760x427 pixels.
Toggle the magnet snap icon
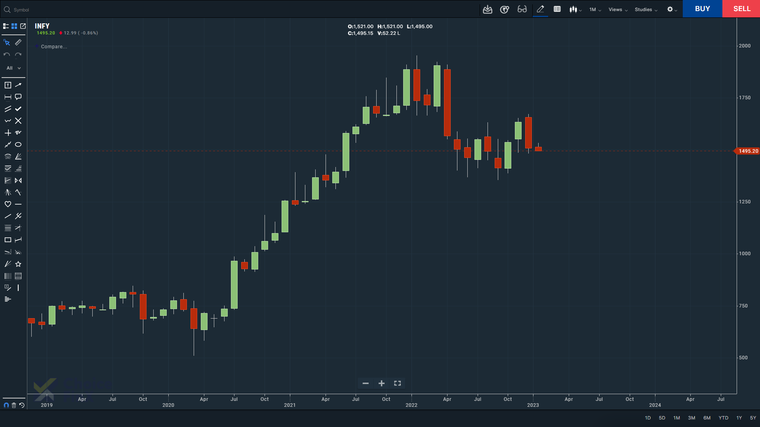click(6, 405)
